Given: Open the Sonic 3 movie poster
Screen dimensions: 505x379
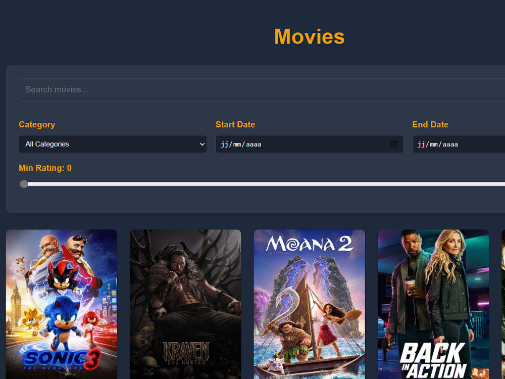Looking at the screenshot, I should [x=62, y=304].
